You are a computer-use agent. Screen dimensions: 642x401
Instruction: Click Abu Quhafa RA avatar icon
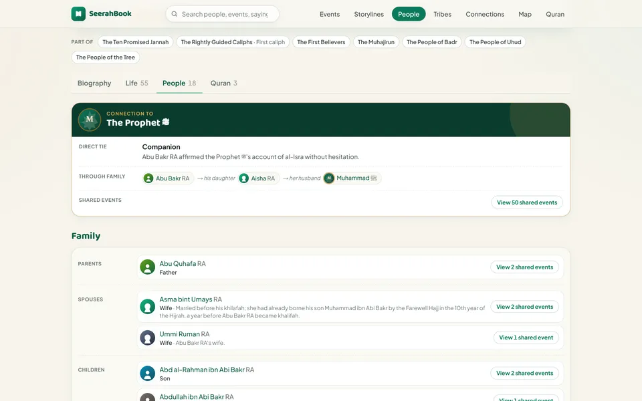click(x=147, y=267)
